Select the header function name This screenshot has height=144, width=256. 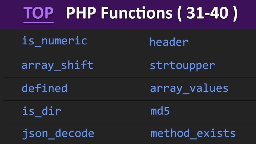coord(169,42)
